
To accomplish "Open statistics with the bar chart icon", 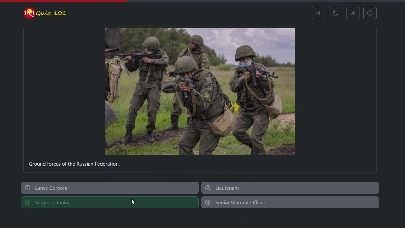I will coord(352,13).
